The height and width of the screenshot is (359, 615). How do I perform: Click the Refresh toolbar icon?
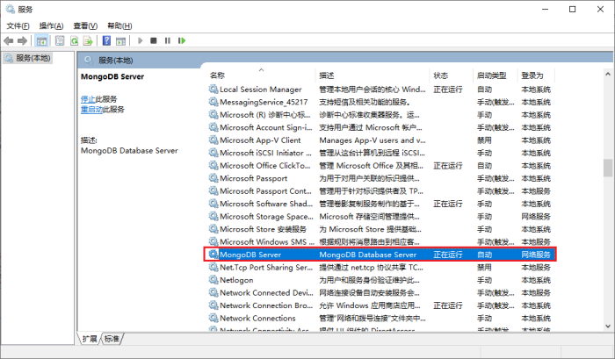click(x=74, y=40)
